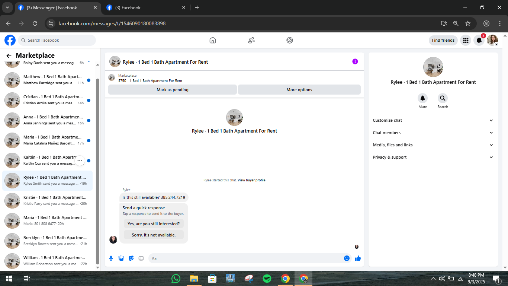Send a thumbs-up like

pyautogui.click(x=358, y=258)
